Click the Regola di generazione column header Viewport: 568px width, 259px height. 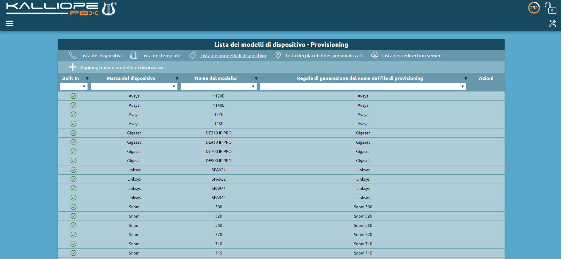click(x=360, y=78)
